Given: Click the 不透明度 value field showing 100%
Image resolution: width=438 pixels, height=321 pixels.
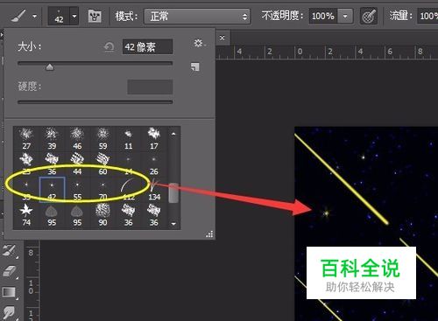Looking at the screenshot, I should pyautogui.click(x=323, y=16).
